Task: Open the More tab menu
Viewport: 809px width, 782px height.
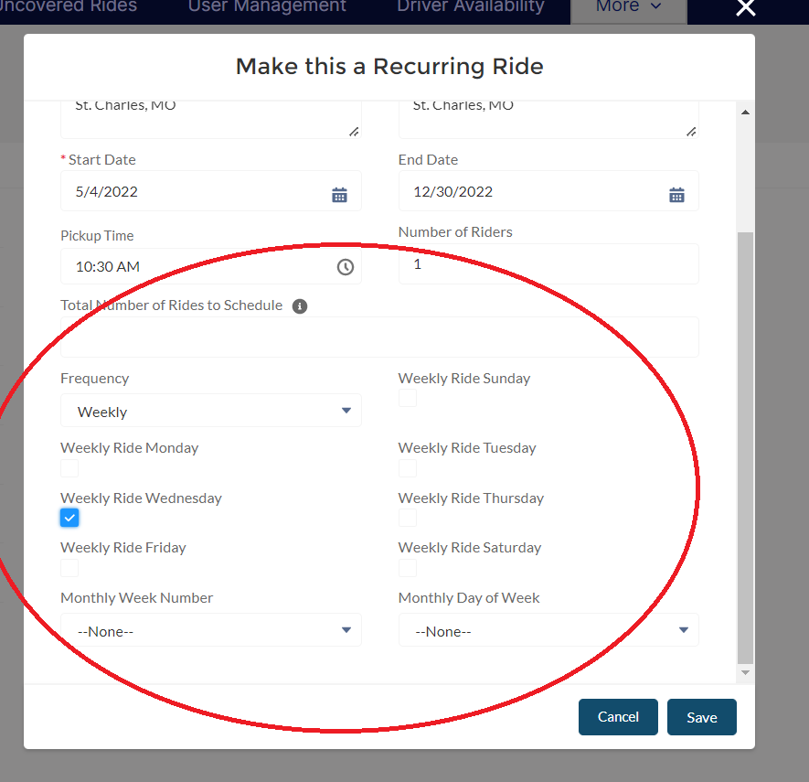Action: click(x=628, y=7)
